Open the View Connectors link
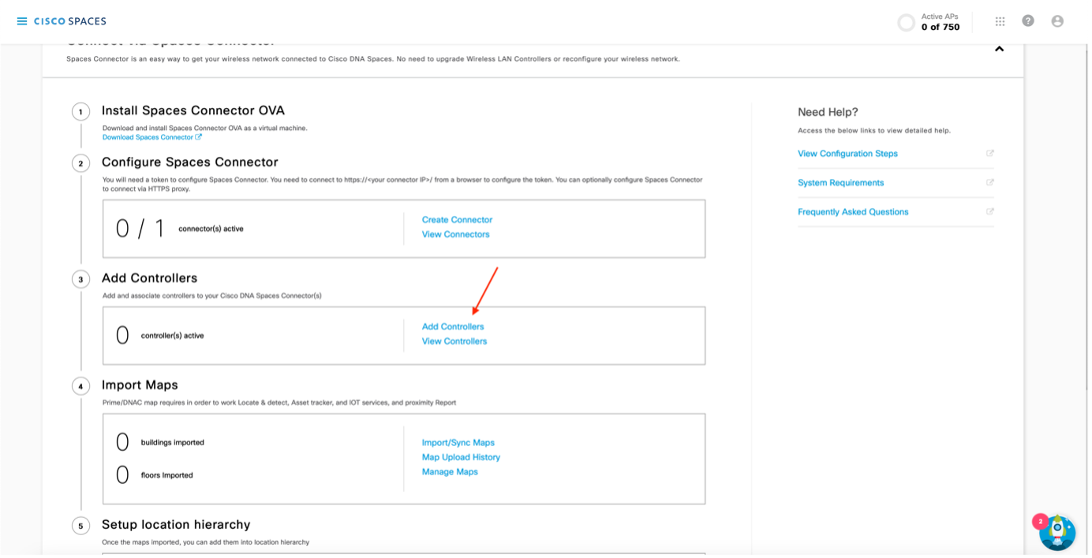 coord(455,234)
